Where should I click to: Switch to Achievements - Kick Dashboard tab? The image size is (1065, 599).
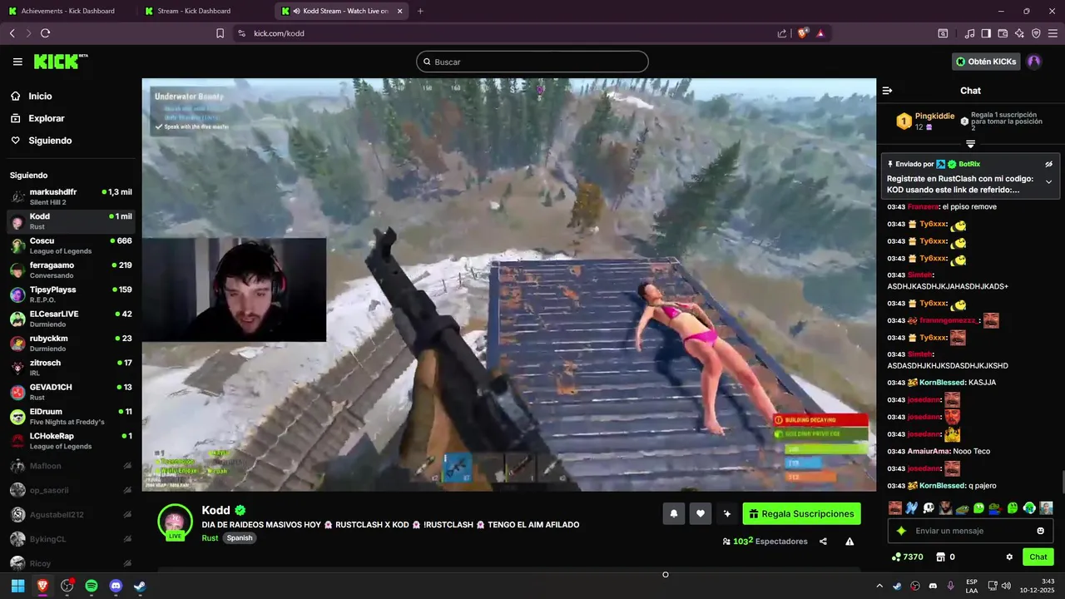68,11
